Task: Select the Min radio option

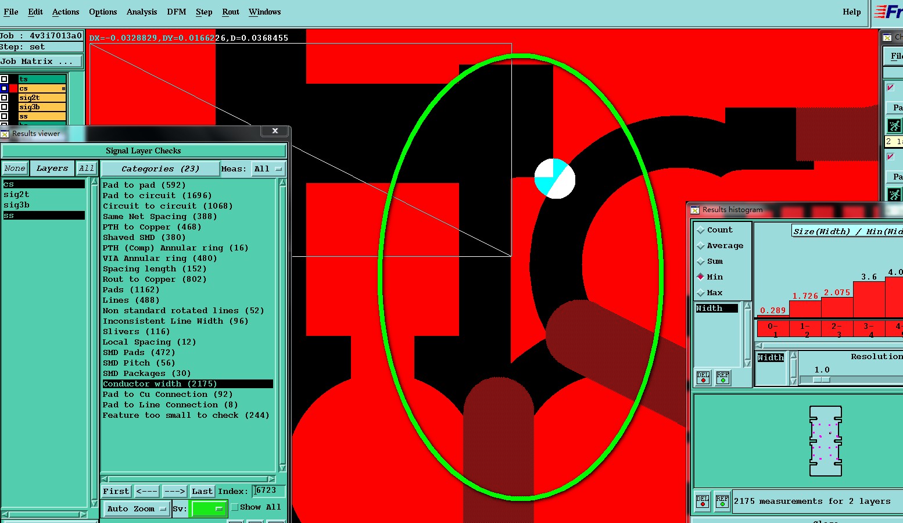Action: click(x=701, y=277)
